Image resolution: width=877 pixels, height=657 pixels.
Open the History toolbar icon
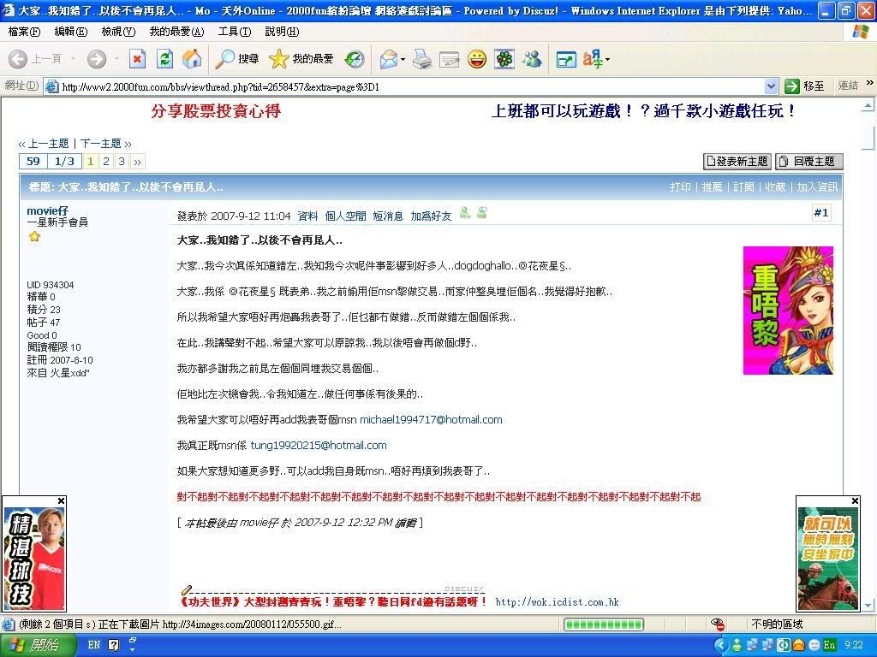(355, 59)
